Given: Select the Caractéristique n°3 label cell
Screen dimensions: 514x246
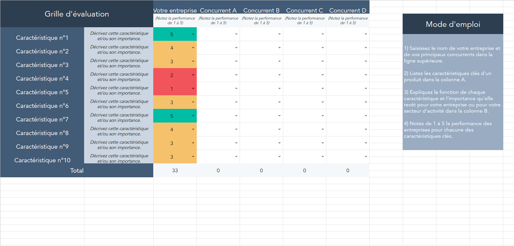Looking at the screenshot, I should pos(42,65).
